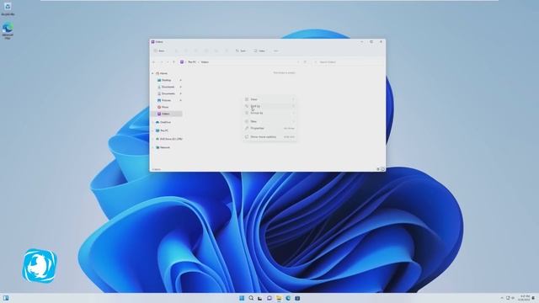Open the Recycle Bin desktop icon
Viewport: 539px width, 303px height.
tap(8, 9)
